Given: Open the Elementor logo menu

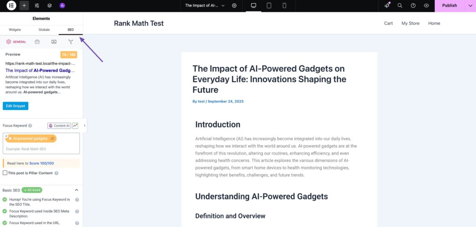Looking at the screenshot, I should pyautogui.click(x=11, y=6).
